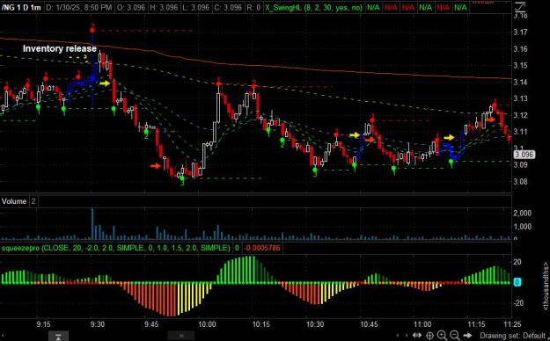Click the low price value L: 3.096
This screenshot has width=550, height=341.
tap(195, 7)
